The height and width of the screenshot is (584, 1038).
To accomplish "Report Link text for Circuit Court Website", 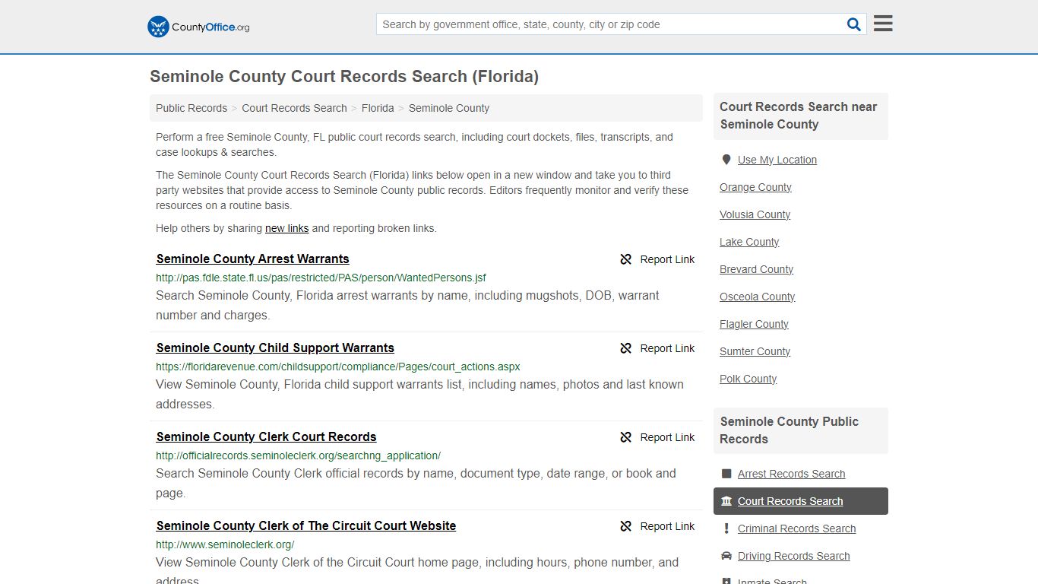I will [x=667, y=526].
